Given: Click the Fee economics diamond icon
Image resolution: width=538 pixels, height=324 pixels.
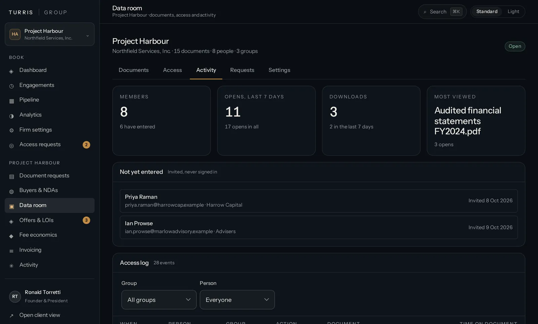Looking at the screenshot, I should click(x=11, y=236).
